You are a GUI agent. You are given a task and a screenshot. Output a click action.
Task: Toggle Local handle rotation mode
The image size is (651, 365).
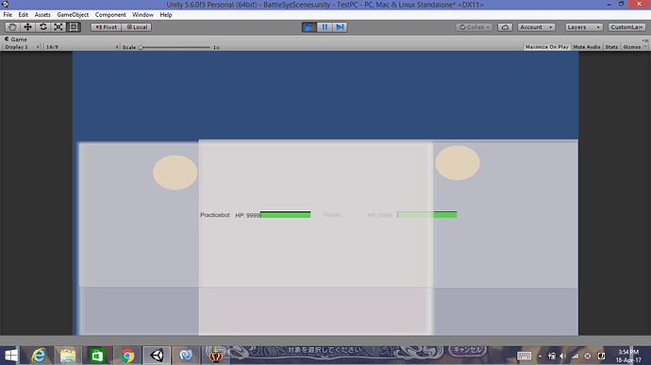pos(137,27)
